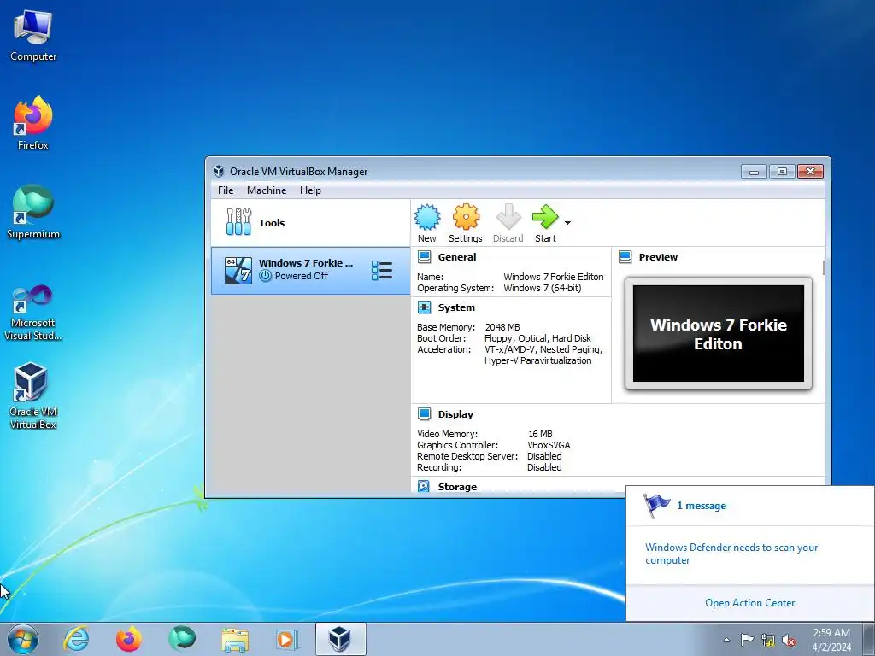Open the Windows Start orb
Image resolution: width=875 pixels, height=656 pixels.
[x=23, y=639]
